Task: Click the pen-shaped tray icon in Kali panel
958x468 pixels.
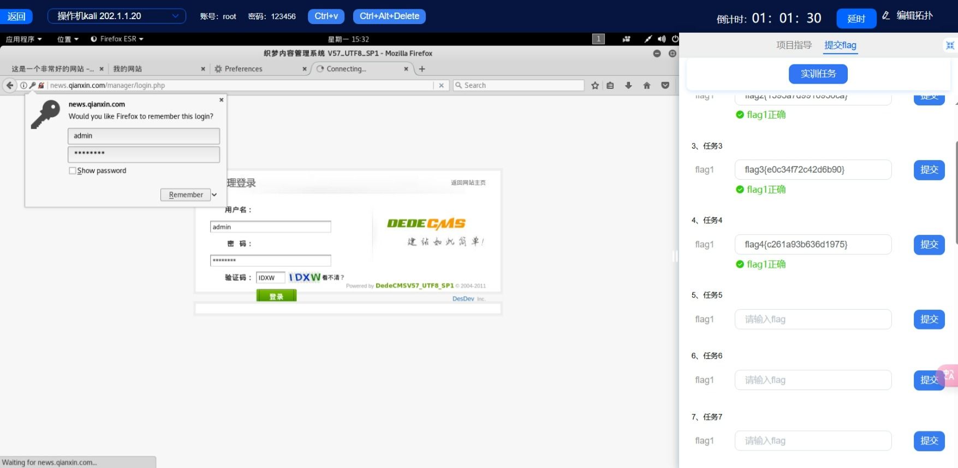Action: click(x=647, y=39)
